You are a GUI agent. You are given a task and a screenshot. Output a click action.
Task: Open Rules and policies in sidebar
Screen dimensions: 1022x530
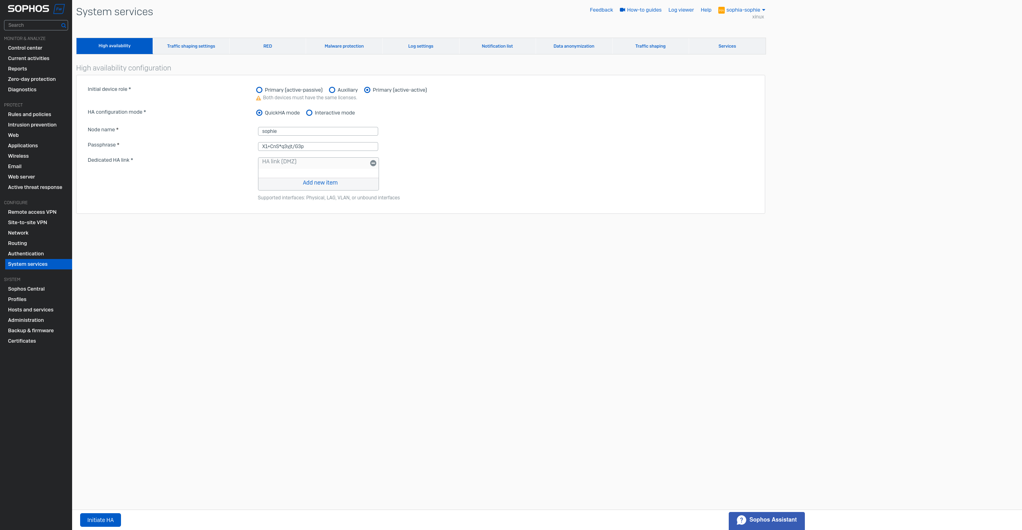click(x=29, y=114)
